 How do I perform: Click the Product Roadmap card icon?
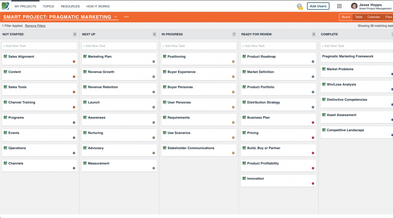point(244,56)
